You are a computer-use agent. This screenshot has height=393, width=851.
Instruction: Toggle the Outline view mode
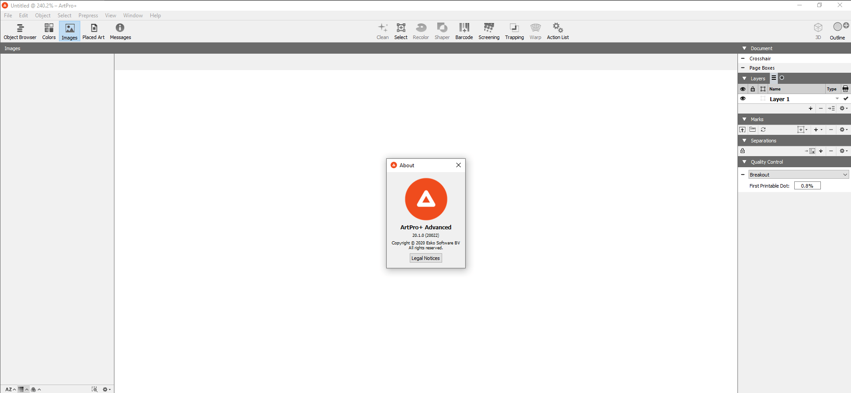[x=838, y=31]
